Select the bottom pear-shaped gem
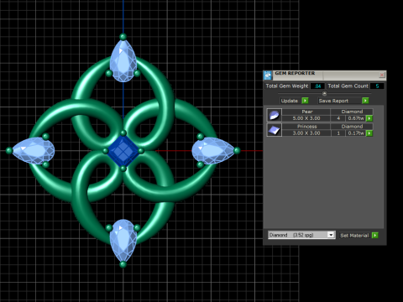The image size is (403, 302). [x=123, y=241]
